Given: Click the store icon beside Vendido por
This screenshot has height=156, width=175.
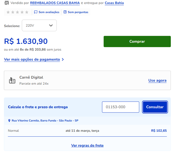Looking at the screenshot, I should (7, 3).
